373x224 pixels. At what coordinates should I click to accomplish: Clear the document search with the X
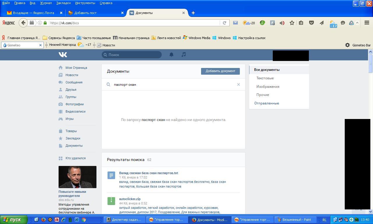click(x=238, y=85)
